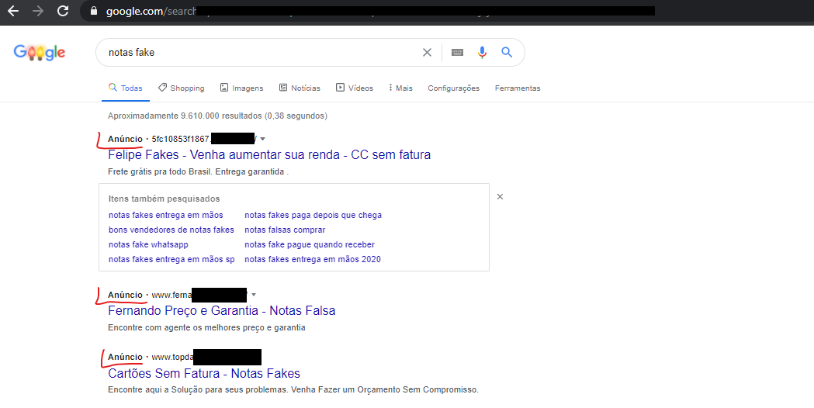Click 'notas fake pague quando receber' suggestion
This screenshot has height=408, width=814.
pyautogui.click(x=310, y=244)
